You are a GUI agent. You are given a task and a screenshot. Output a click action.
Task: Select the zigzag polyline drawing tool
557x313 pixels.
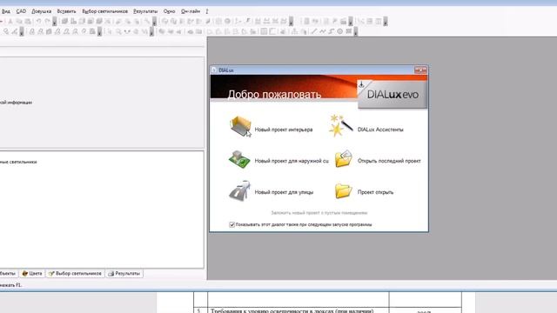pyautogui.click(x=322, y=31)
